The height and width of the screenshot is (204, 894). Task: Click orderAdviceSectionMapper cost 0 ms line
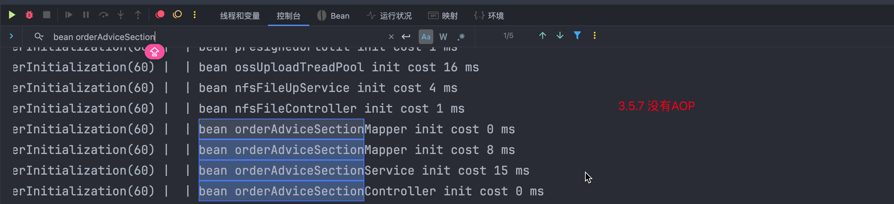(x=264, y=129)
